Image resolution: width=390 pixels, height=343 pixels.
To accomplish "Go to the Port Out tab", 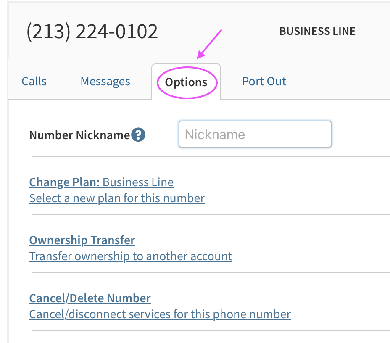I will 264,81.
